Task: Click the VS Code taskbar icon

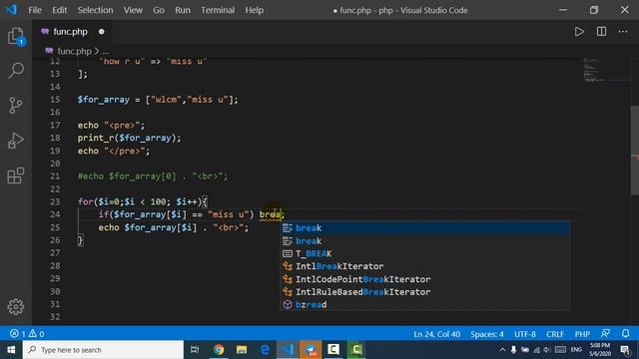Action: click(x=288, y=350)
